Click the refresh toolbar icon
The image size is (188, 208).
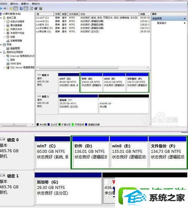pyautogui.click(x=32, y=8)
